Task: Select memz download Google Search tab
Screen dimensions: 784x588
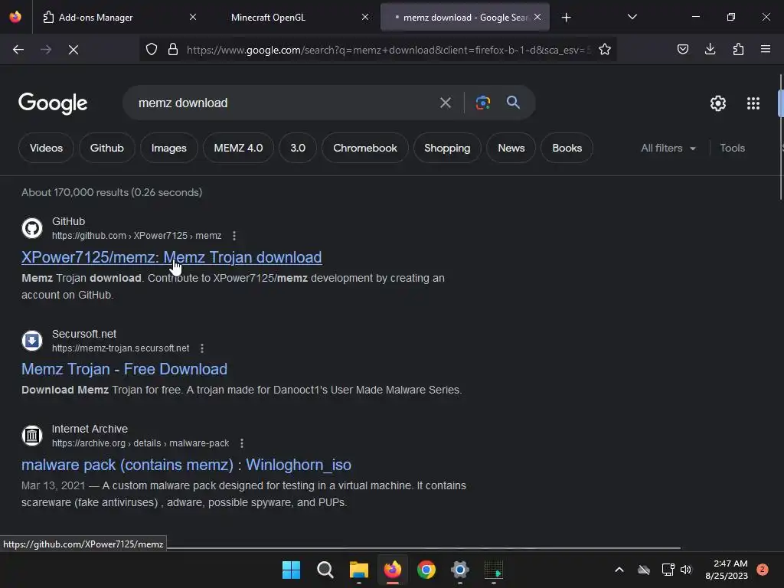Action: 465,17
